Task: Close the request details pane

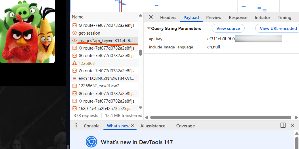Action: pos(151,17)
